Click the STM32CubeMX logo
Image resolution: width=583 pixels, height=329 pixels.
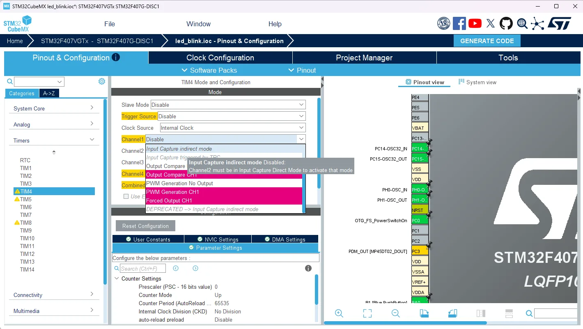coord(18,24)
